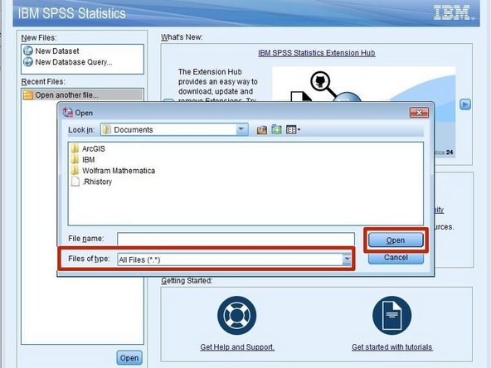The width and height of the screenshot is (491, 368).
Task: Open the view options menu icon
Action: pos(293,129)
